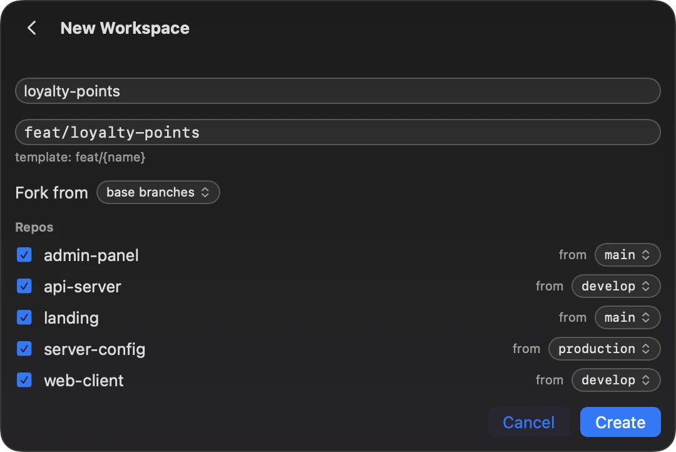This screenshot has width=676, height=452.
Task: Click the server-config repo name
Action: (95, 349)
